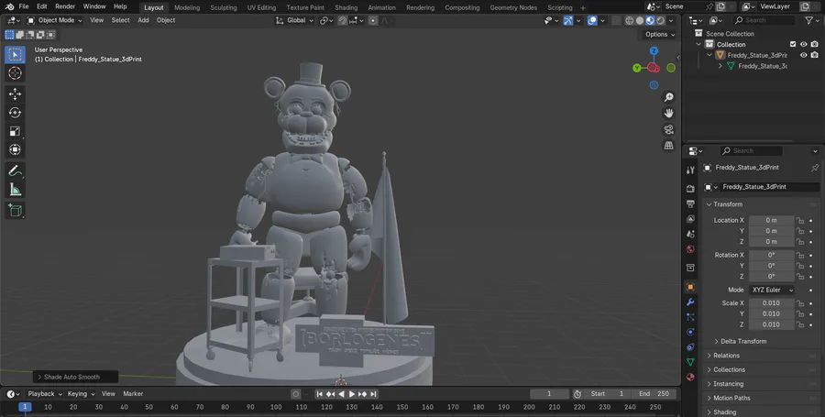Click the pan view hand icon

pos(669,113)
